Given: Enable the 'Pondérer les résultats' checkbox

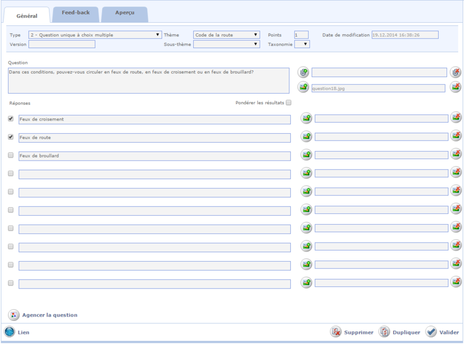Looking at the screenshot, I should pyautogui.click(x=288, y=103).
